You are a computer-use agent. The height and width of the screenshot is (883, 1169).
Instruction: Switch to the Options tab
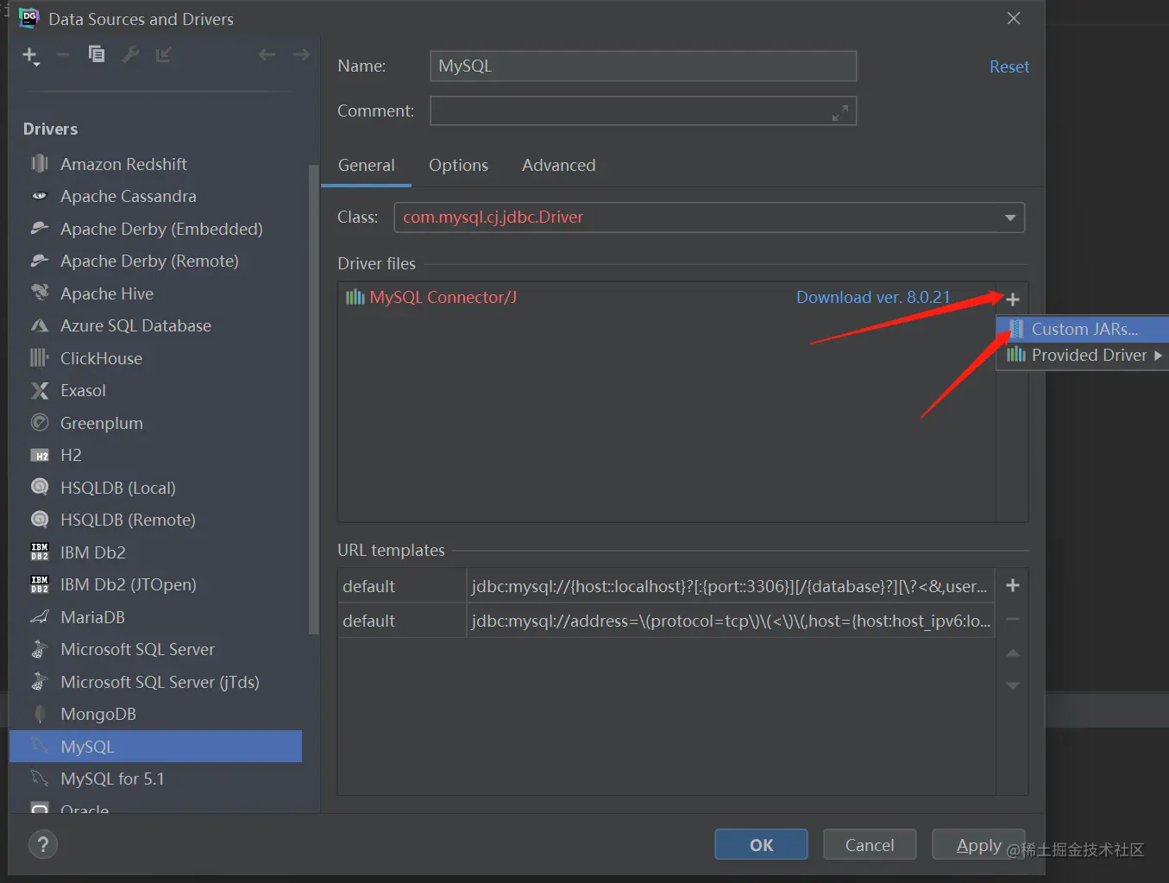pyautogui.click(x=459, y=166)
